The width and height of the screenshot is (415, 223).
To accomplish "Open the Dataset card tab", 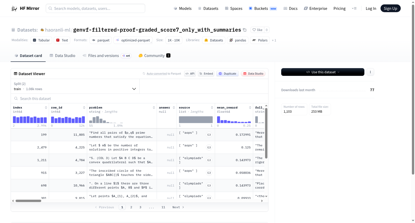I will [28, 55].
